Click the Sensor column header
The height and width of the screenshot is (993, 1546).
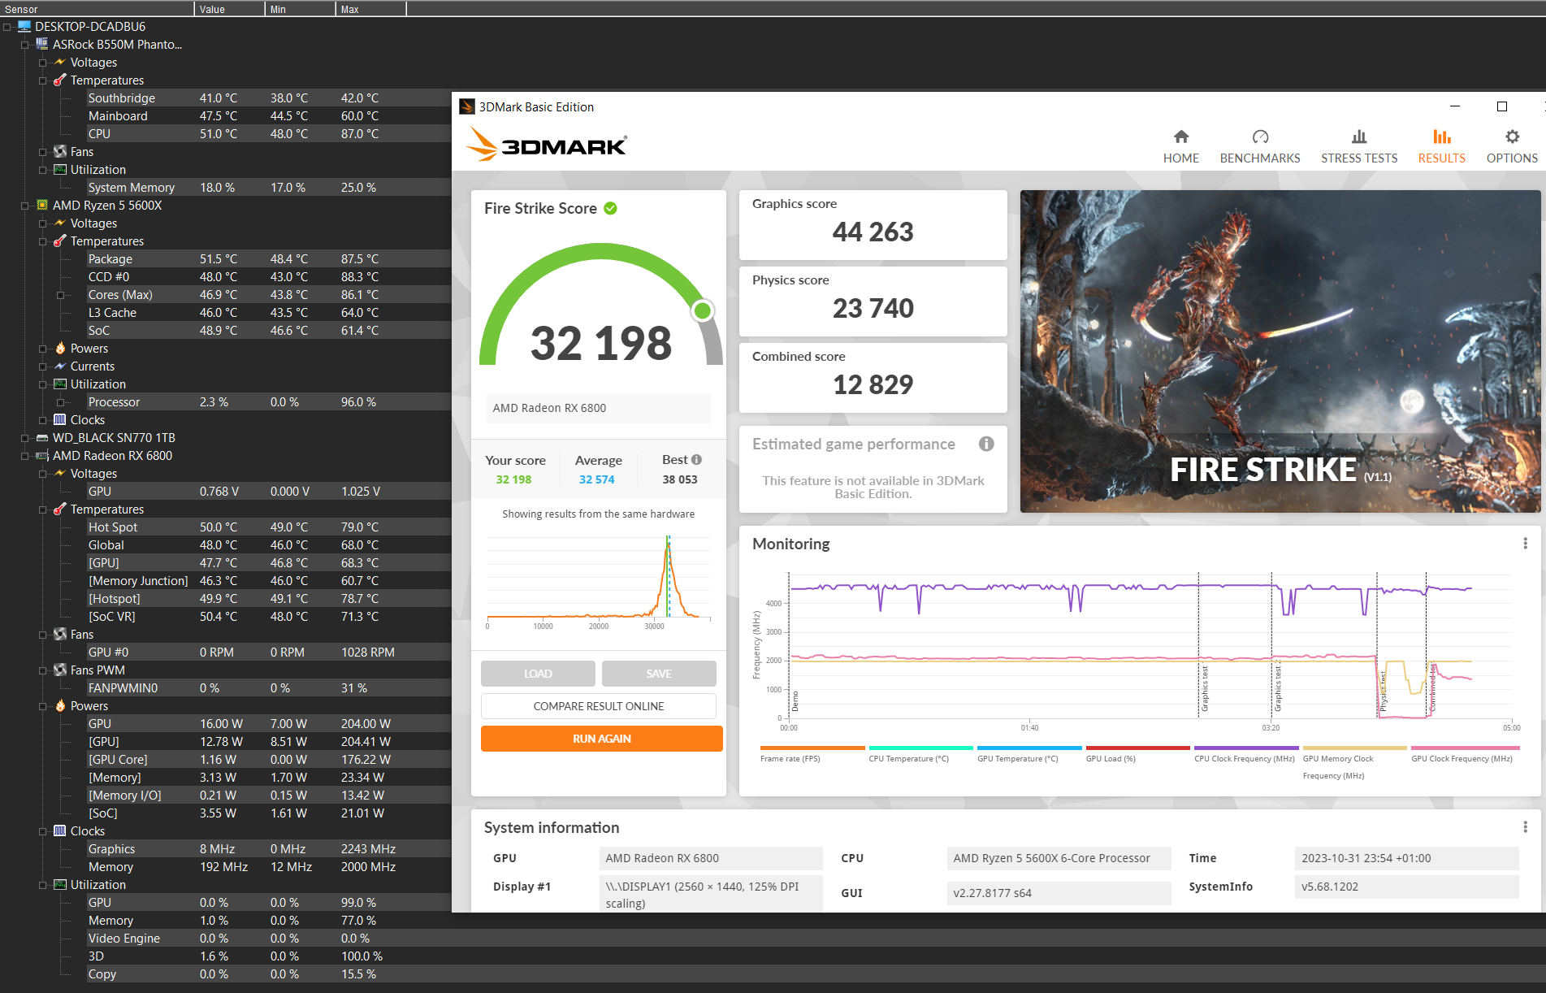pos(97,9)
